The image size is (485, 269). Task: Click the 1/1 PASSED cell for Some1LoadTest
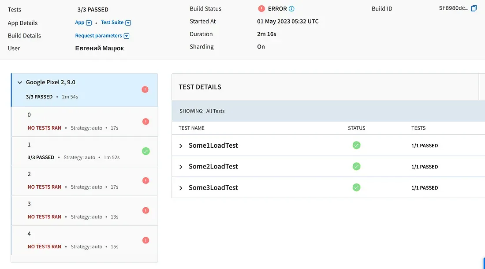click(424, 146)
